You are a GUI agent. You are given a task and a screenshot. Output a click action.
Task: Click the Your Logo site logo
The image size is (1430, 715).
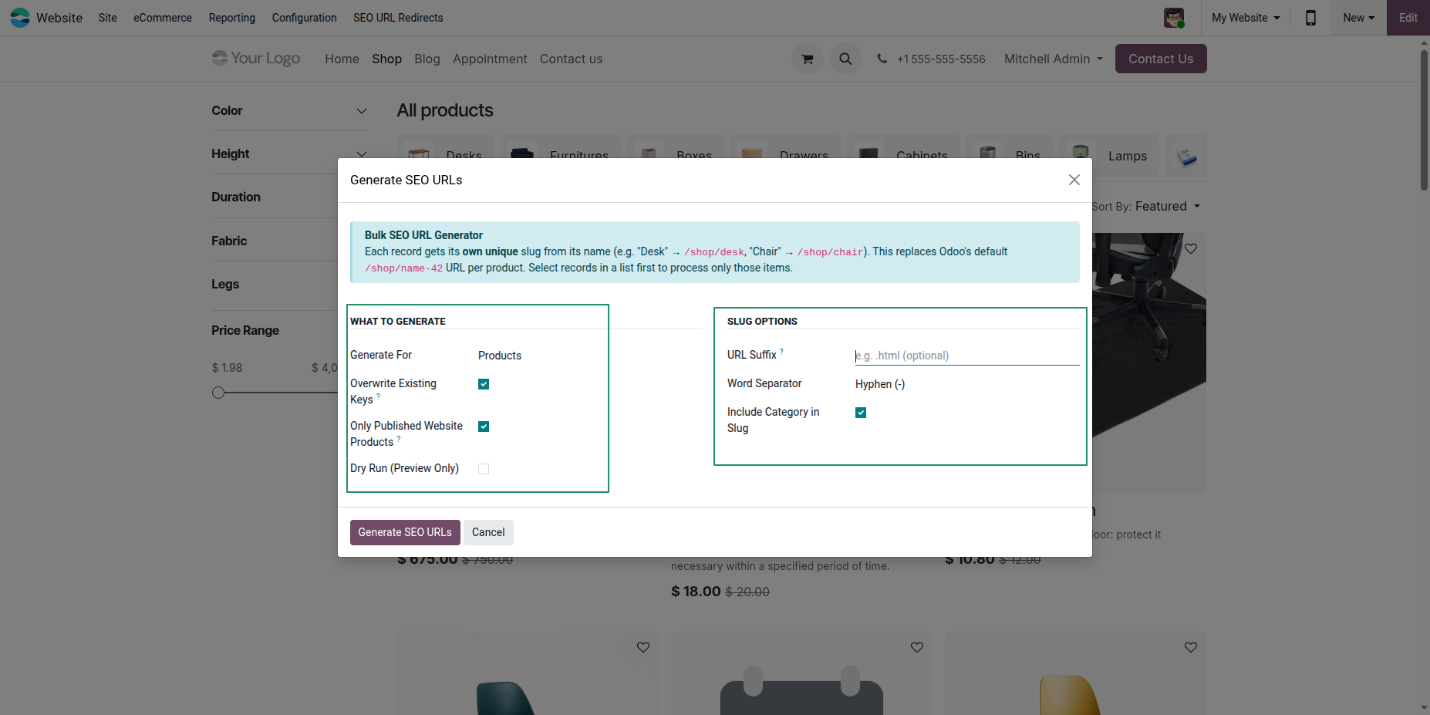point(256,58)
